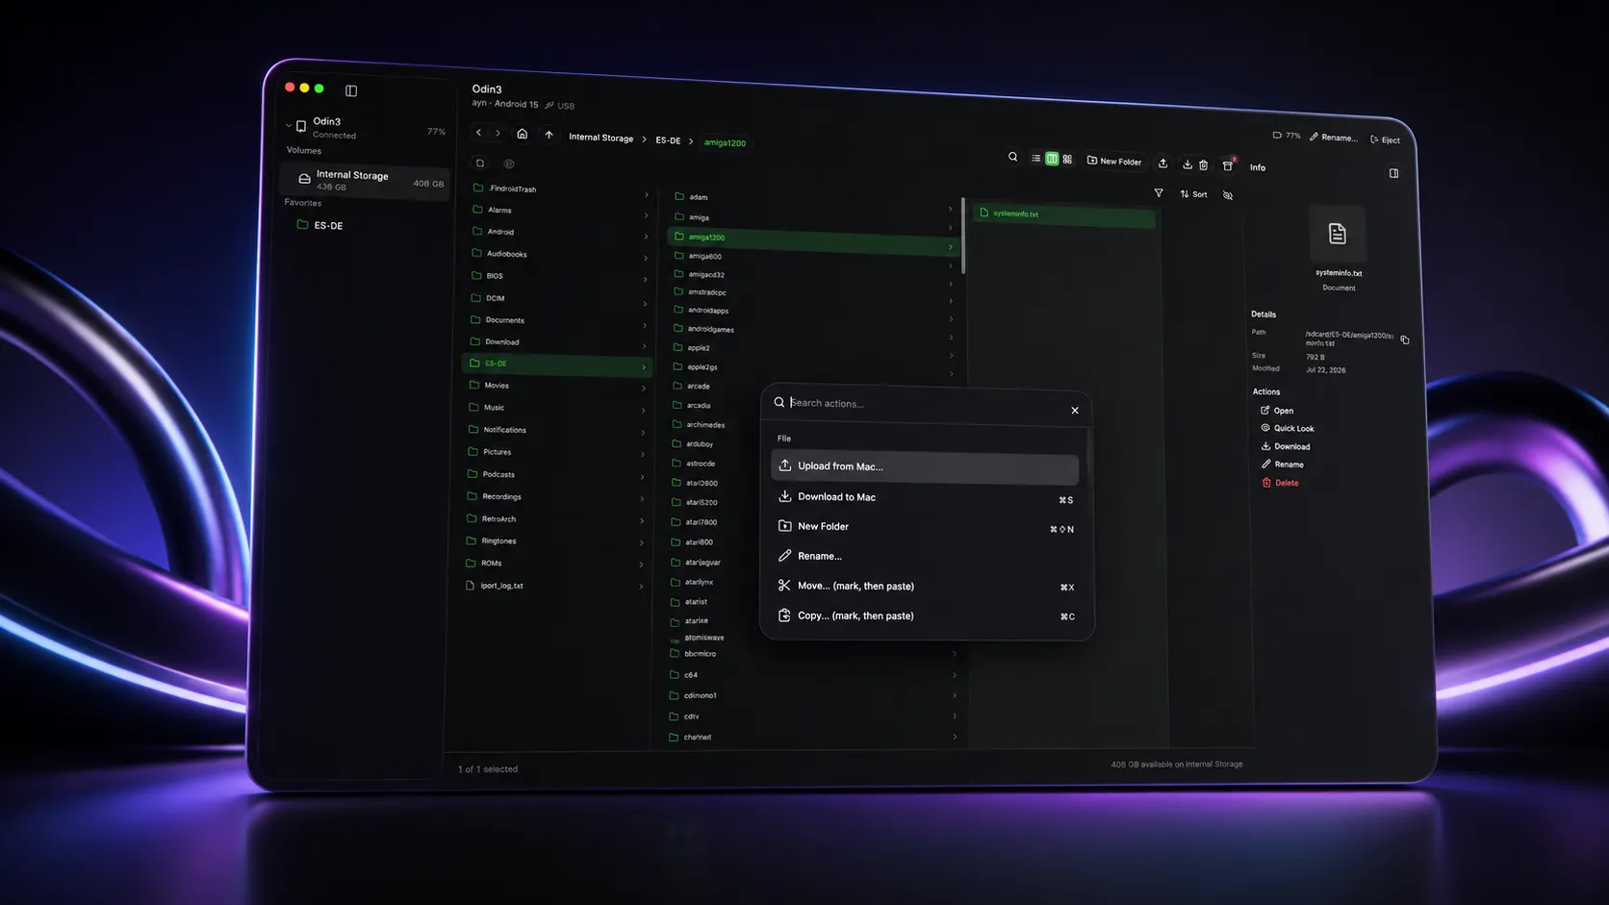Go back with the left arrow

point(478,133)
